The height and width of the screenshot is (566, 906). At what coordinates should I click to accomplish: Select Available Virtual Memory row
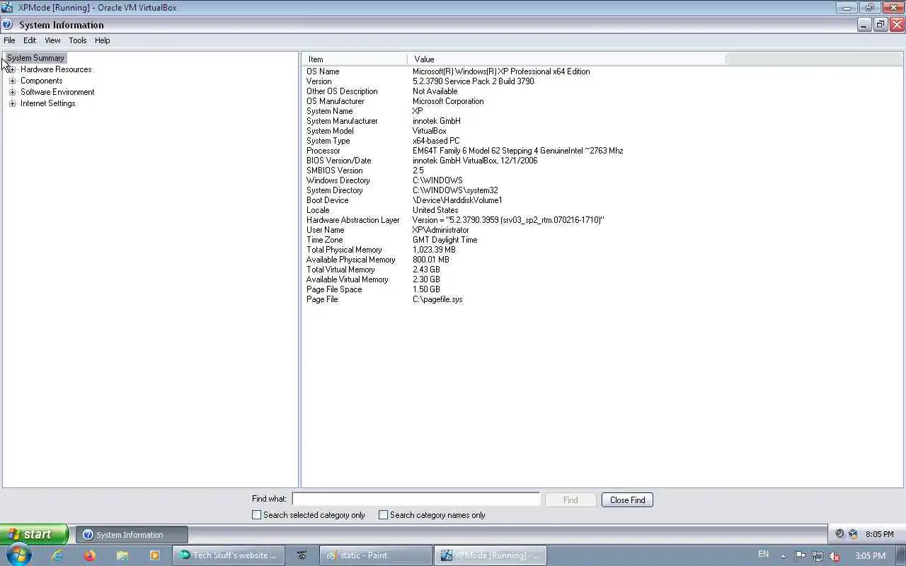(514, 279)
